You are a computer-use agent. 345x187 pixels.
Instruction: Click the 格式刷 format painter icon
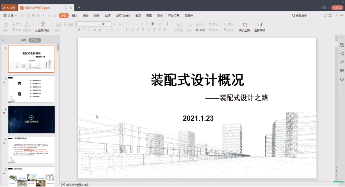point(27,25)
